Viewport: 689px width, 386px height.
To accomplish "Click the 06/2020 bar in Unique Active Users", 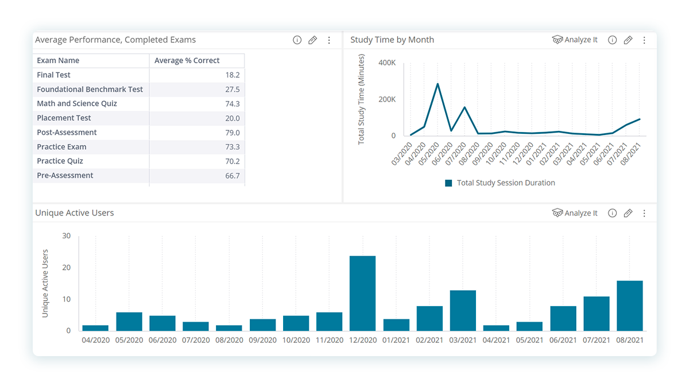I will pyautogui.click(x=162, y=323).
